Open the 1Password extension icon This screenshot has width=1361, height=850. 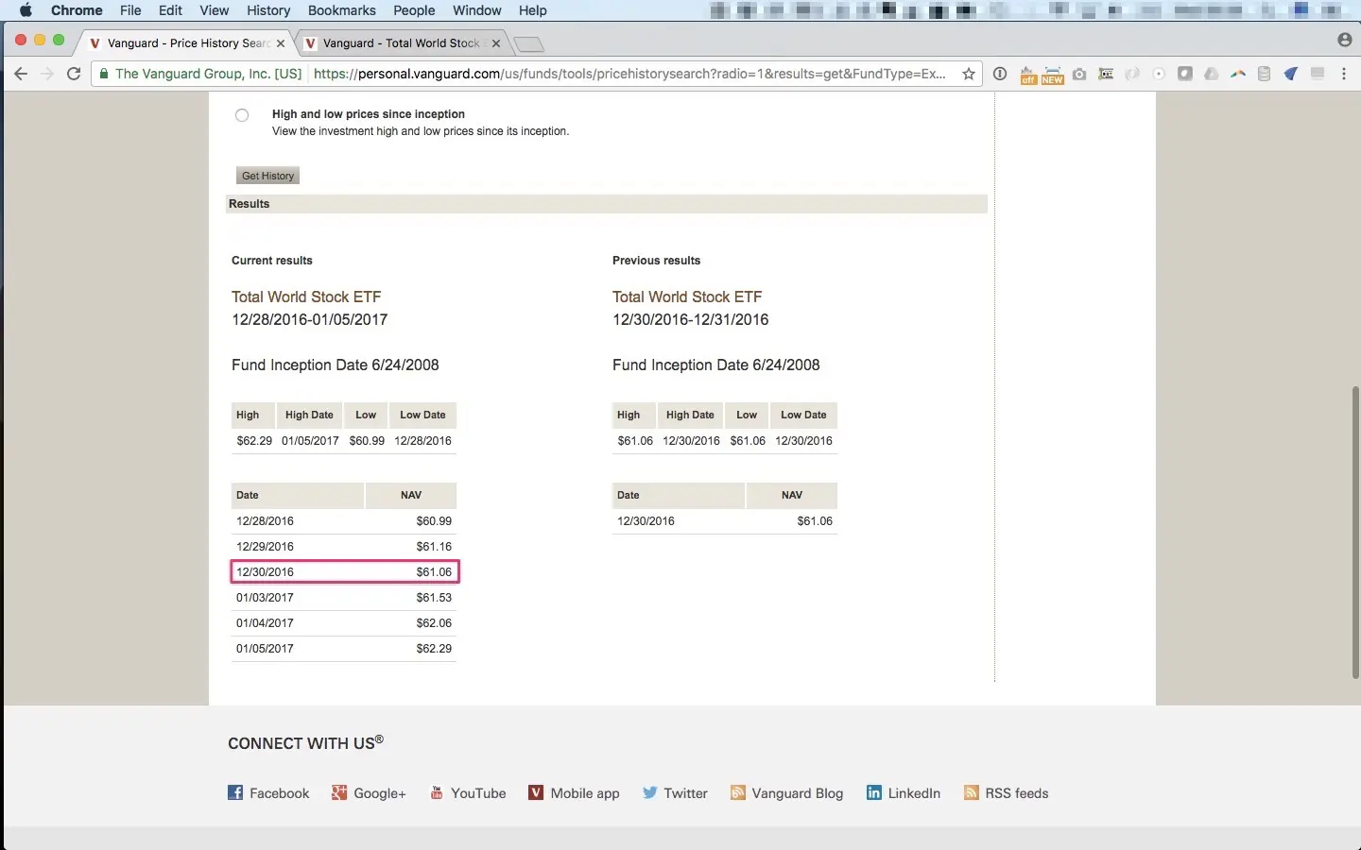coord(1000,74)
